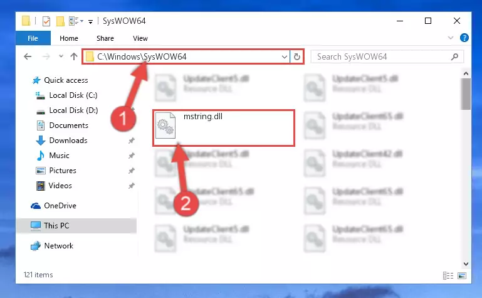Open the Customize Quick Access Toolbar arrow

coord(90,21)
